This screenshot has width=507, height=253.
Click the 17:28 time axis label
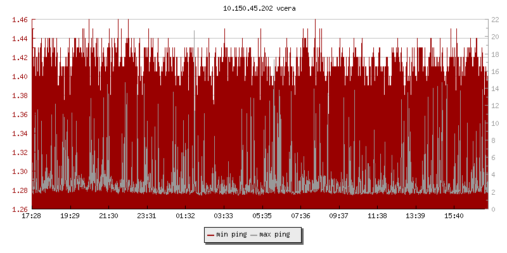pos(32,216)
